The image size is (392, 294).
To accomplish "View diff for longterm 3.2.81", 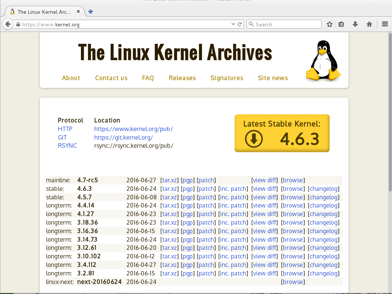I will (x=265, y=273).
